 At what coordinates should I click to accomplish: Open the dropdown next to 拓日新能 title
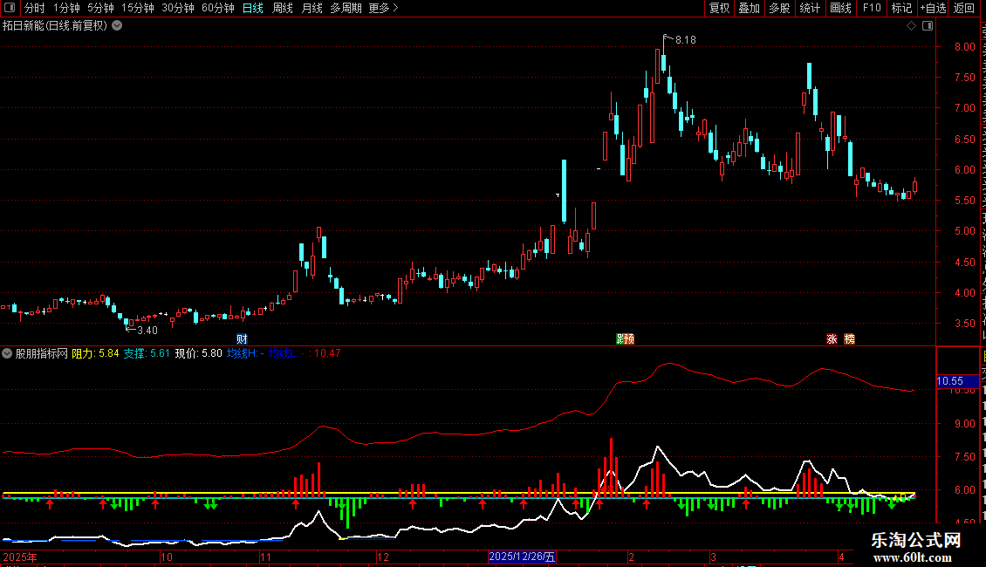tap(117, 26)
